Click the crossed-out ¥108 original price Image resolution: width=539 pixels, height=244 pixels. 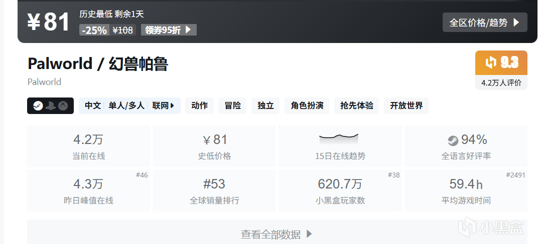click(x=123, y=30)
